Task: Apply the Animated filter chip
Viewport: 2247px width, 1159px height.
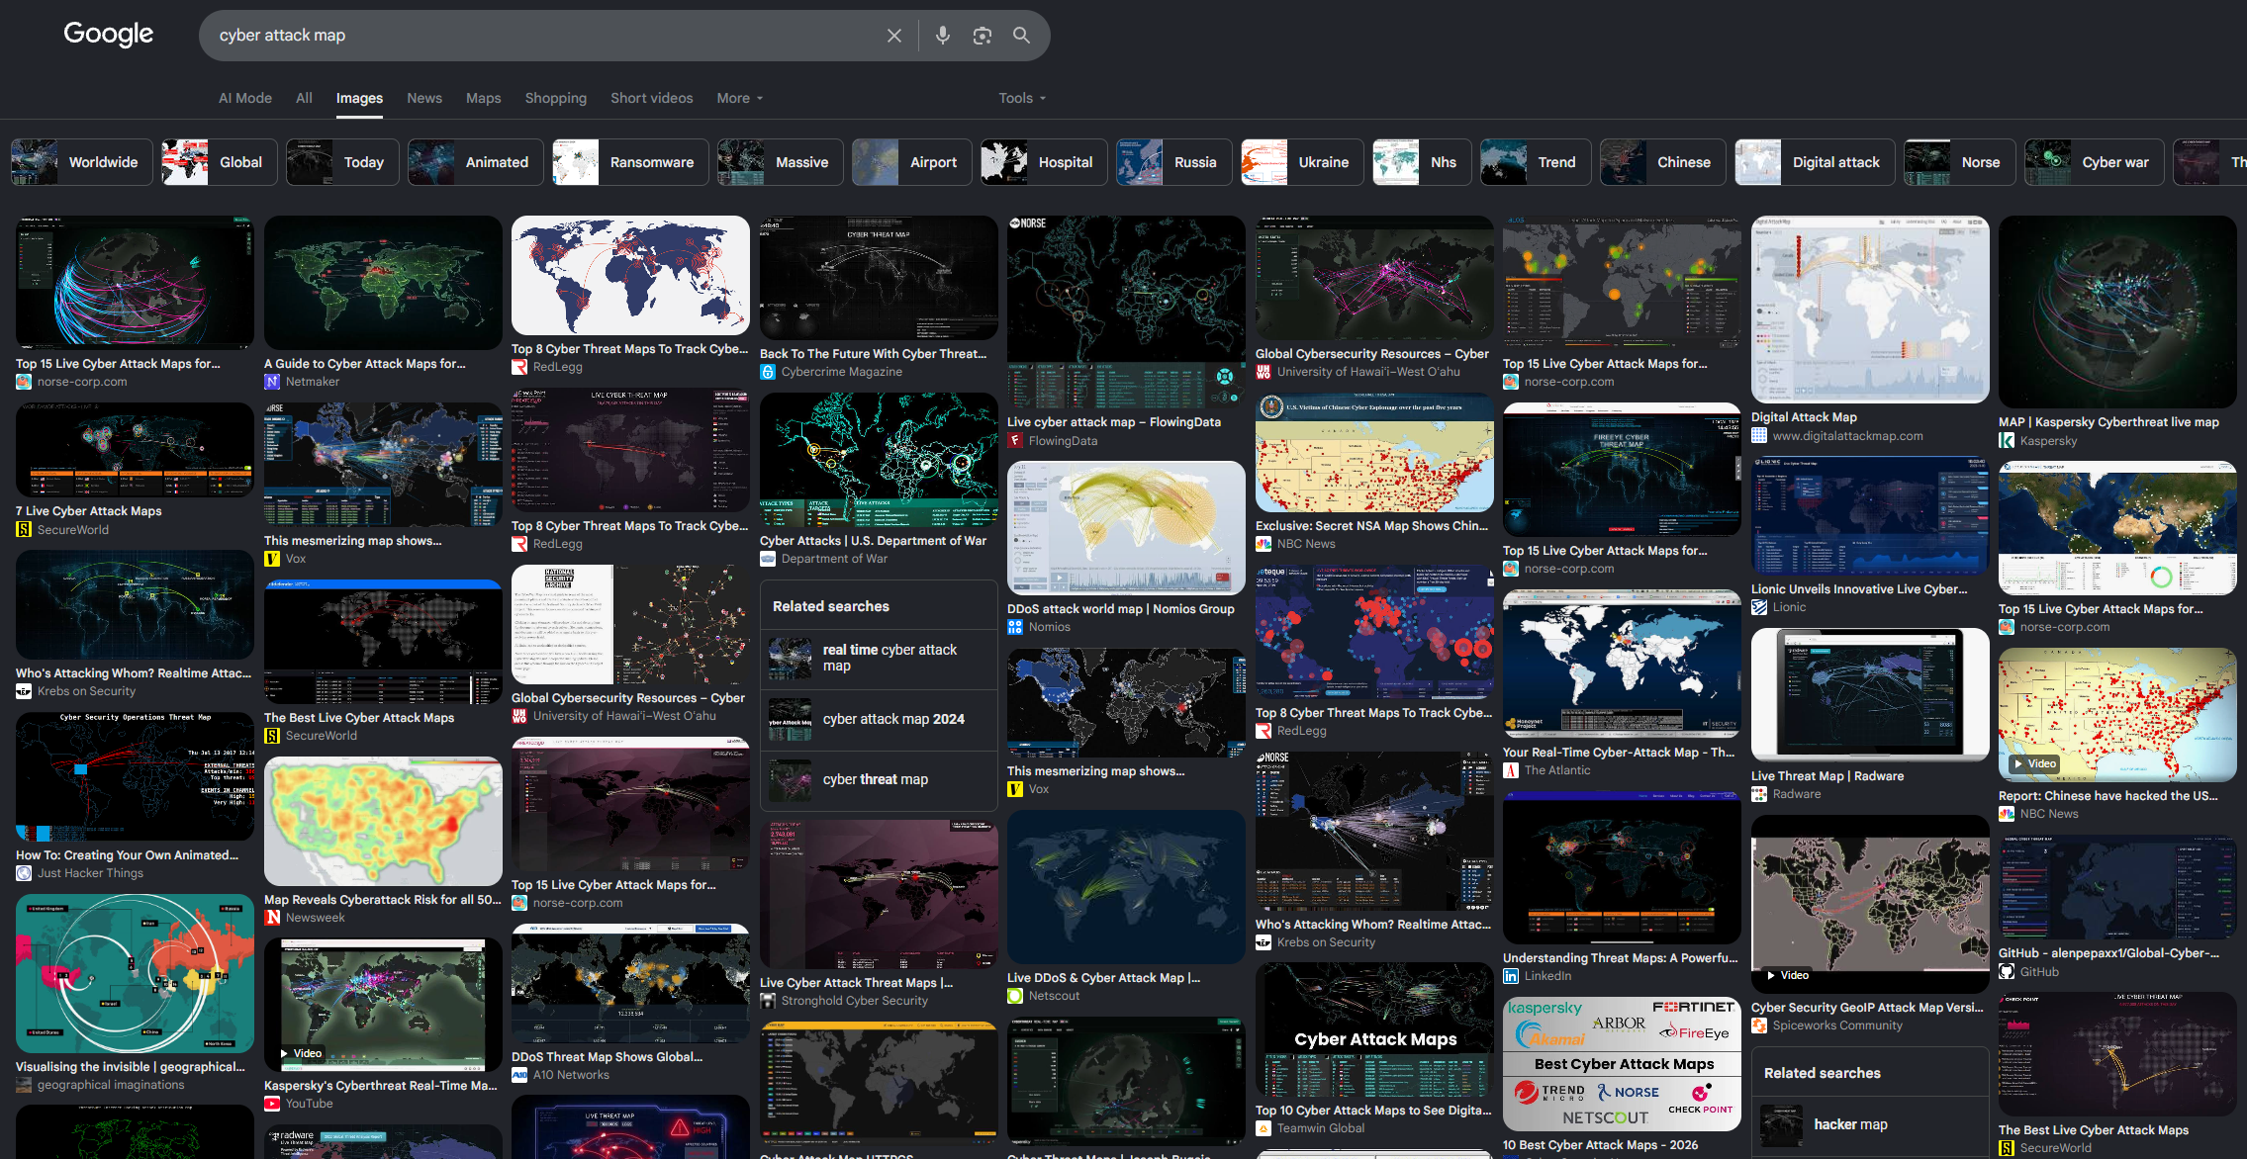Action: coord(476,162)
